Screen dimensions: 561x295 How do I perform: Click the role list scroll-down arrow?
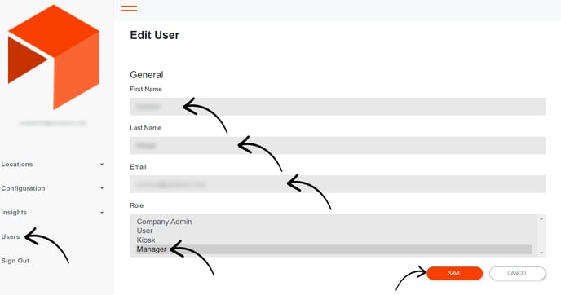(541, 253)
